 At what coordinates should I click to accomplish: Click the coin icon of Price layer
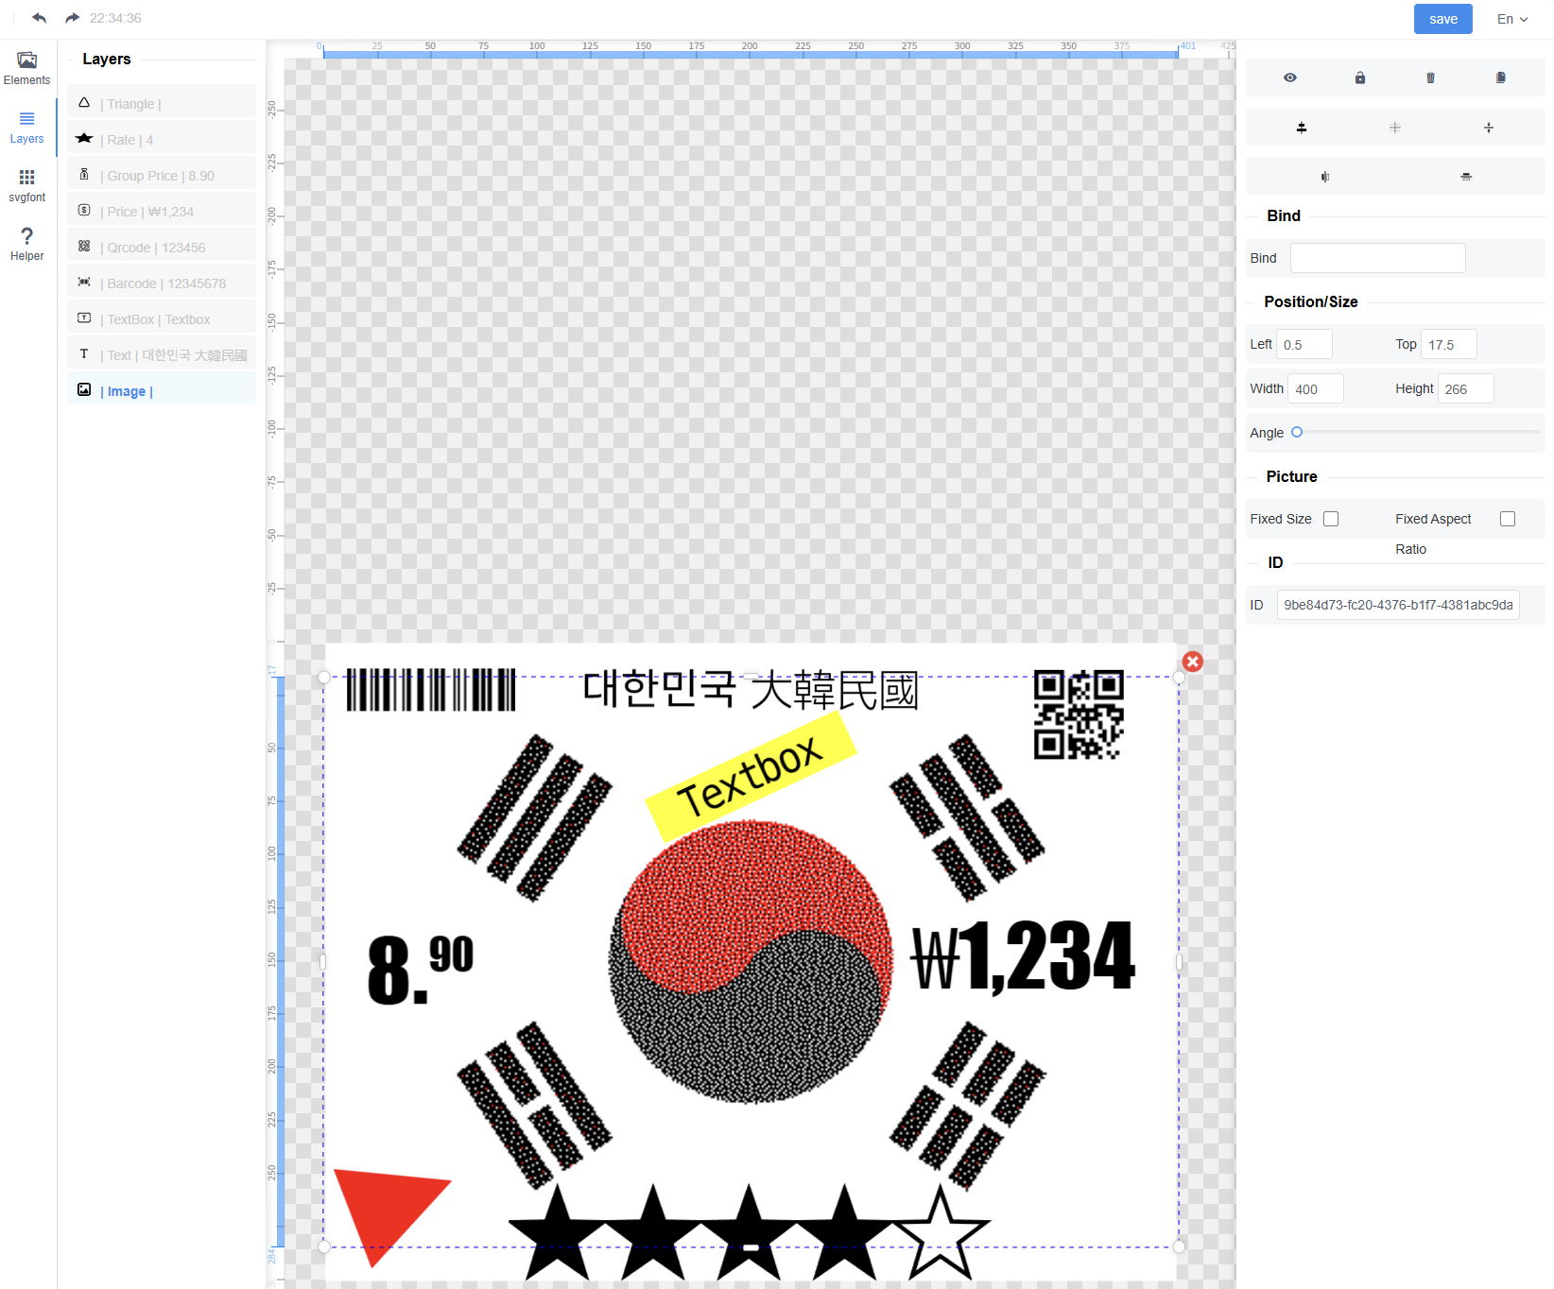click(x=84, y=210)
